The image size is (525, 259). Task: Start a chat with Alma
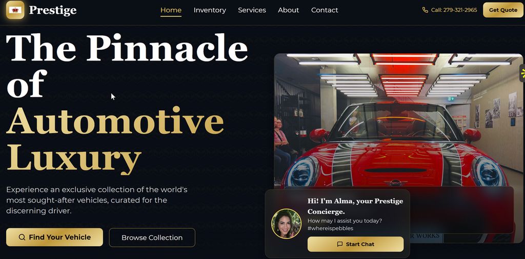tap(356, 244)
